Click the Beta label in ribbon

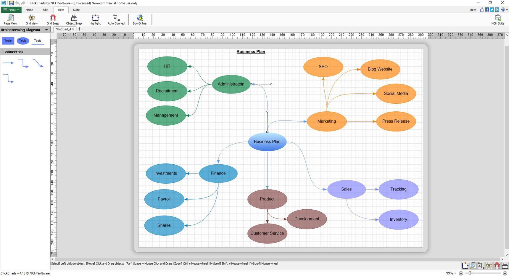(x=473, y=10)
